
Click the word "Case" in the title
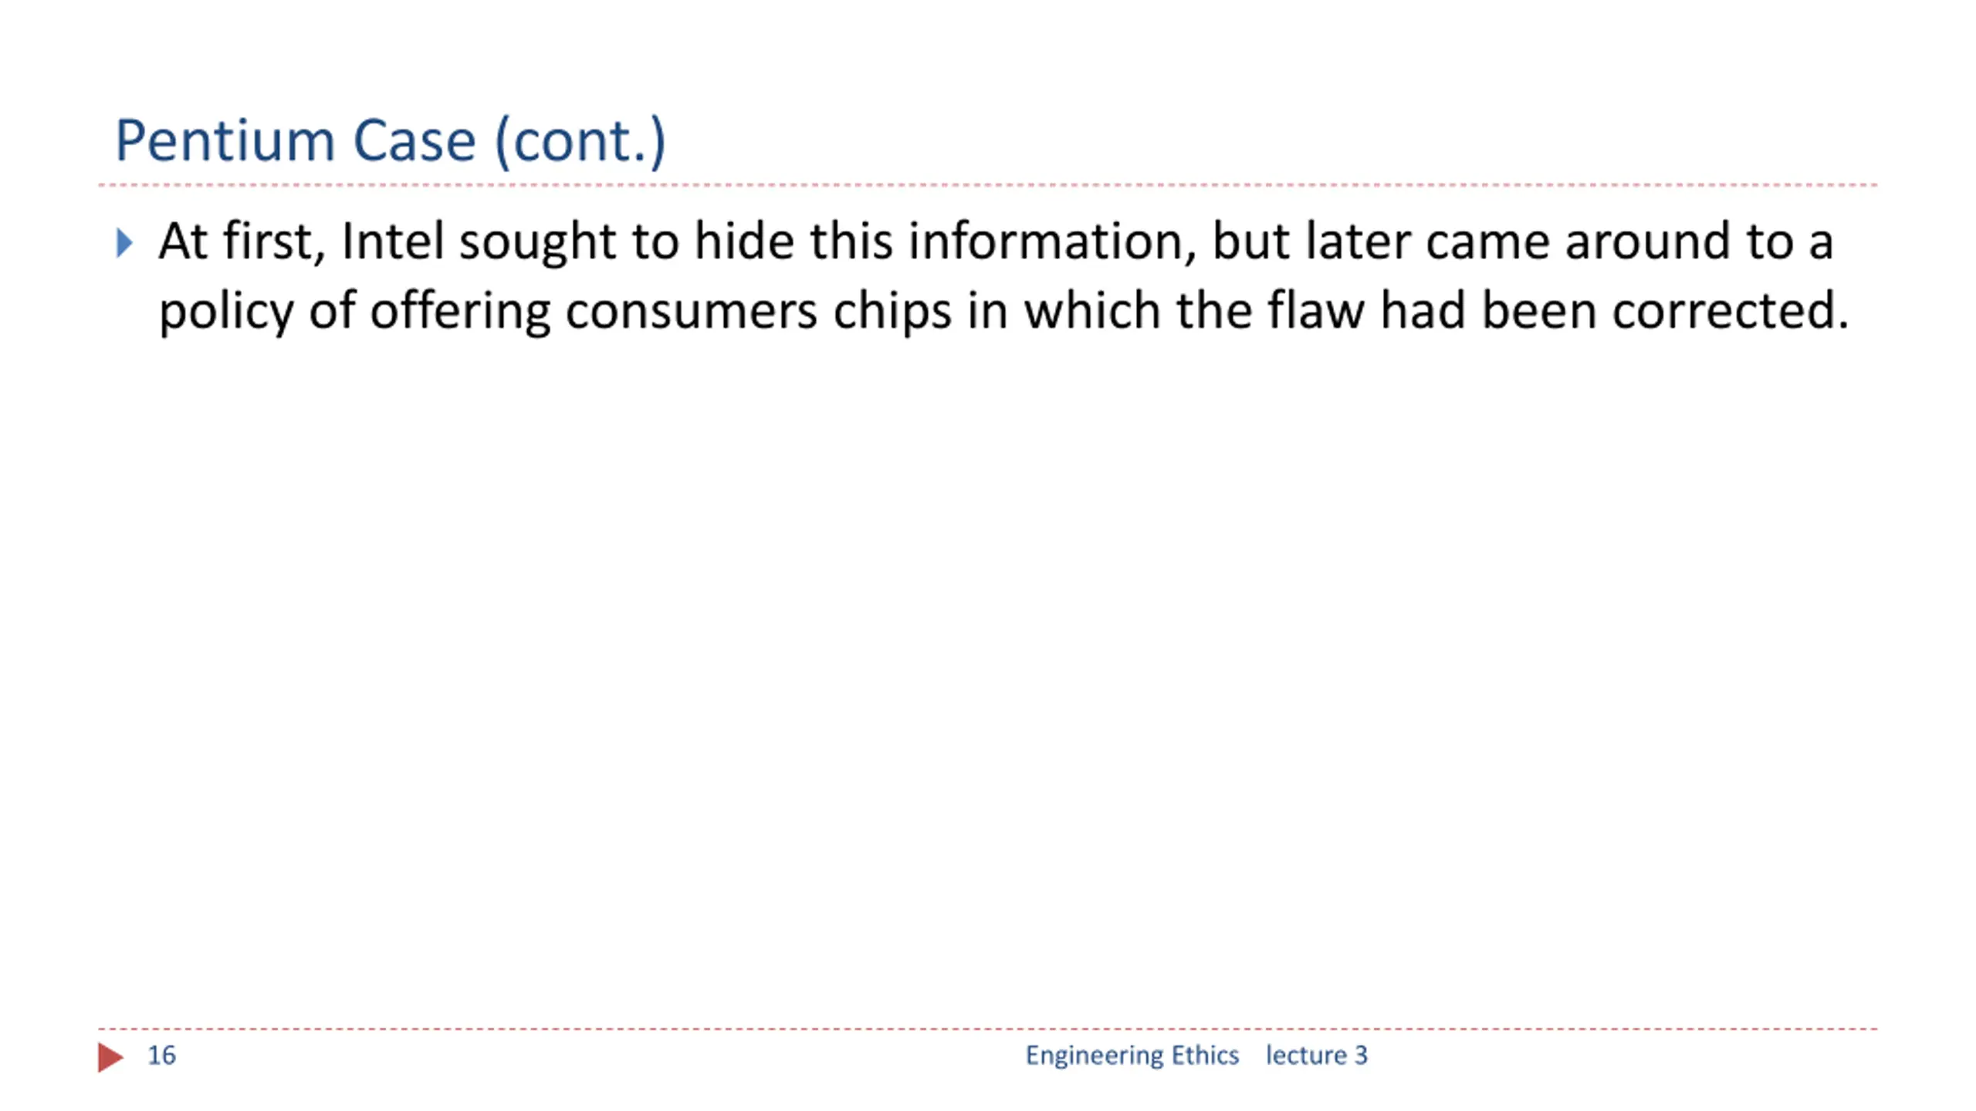[414, 141]
